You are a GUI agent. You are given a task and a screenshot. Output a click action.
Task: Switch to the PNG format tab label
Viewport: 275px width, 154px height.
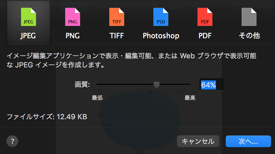[73, 36]
